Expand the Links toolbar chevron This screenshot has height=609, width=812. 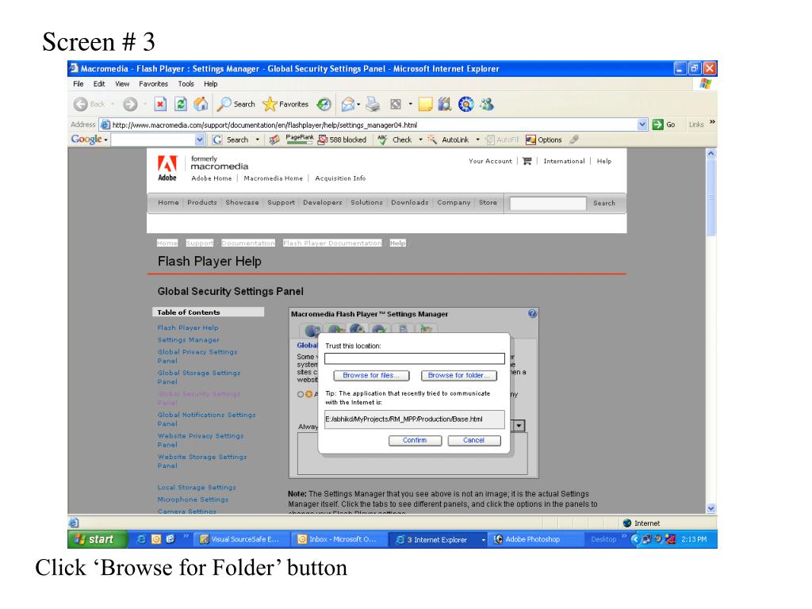coord(713,122)
